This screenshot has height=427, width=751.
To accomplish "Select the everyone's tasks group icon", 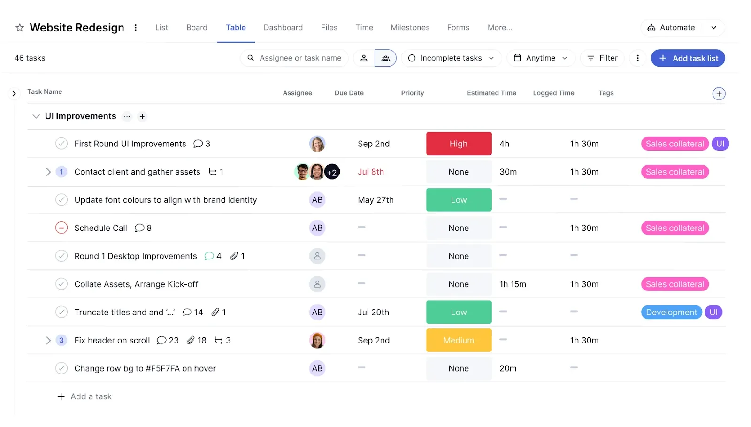I will [x=385, y=58].
